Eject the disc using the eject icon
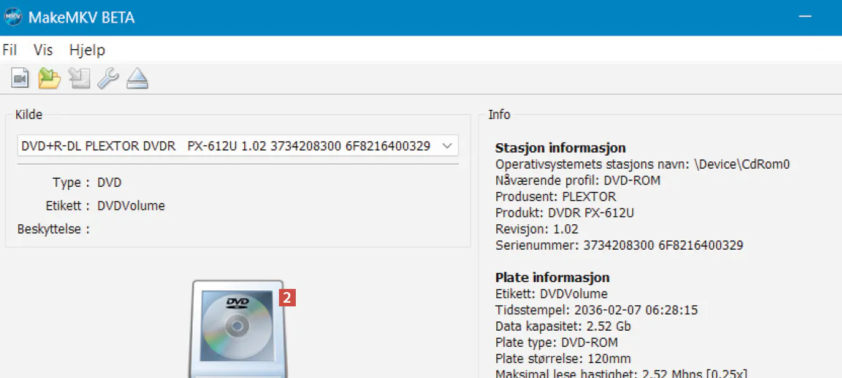This screenshot has width=842, height=378. point(137,78)
